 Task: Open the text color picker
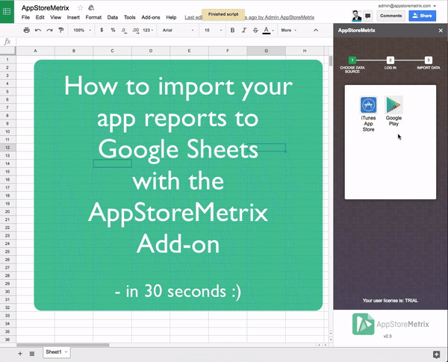click(267, 30)
